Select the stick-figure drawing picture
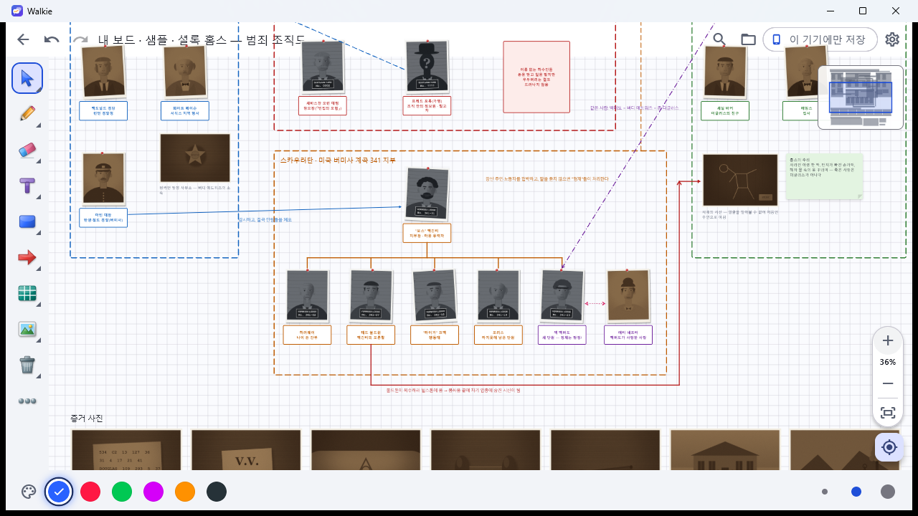Viewport: 918px width, 516px height. [x=740, y=180]
